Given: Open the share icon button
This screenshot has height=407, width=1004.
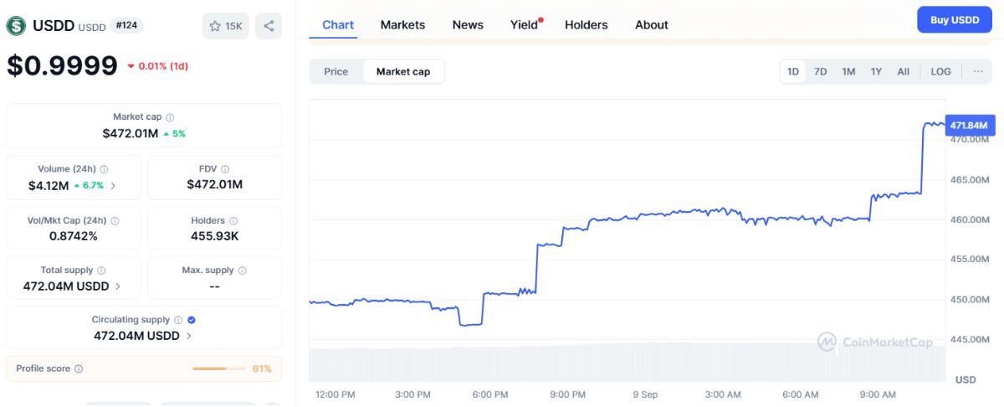Looking at the screenshot, I should [269, 26].
